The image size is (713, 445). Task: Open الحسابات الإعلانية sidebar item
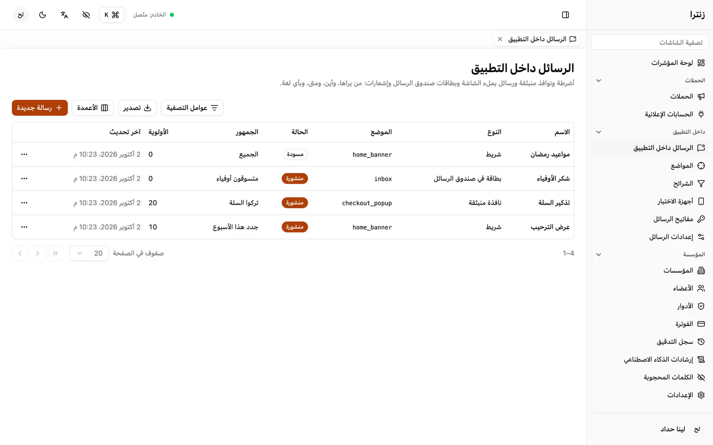tap(650, 114)
